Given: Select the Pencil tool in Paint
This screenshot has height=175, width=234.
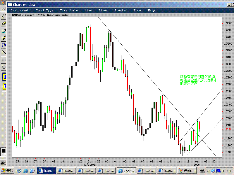Looking at the screenshot, I should tap(4, 38).
